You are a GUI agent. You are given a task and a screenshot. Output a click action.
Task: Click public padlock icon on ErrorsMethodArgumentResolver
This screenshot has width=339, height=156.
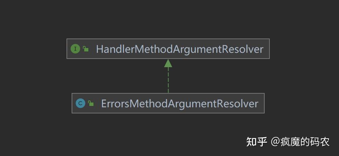pos(91,104)
